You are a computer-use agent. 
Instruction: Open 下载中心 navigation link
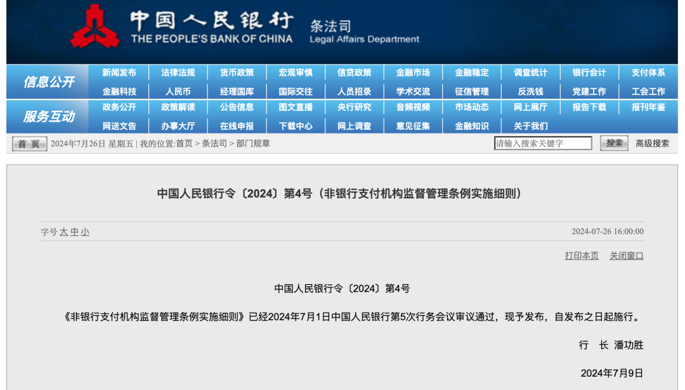tap(296, 127)
